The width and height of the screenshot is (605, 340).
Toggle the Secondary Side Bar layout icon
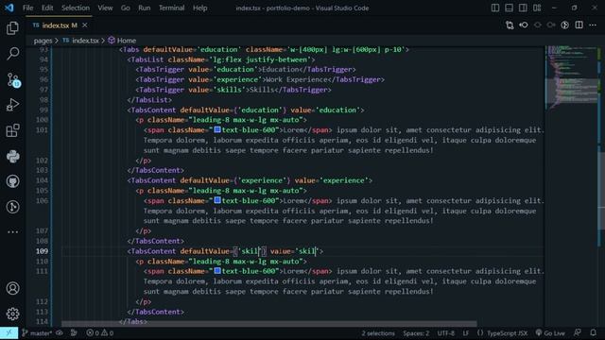coord(523,8)
